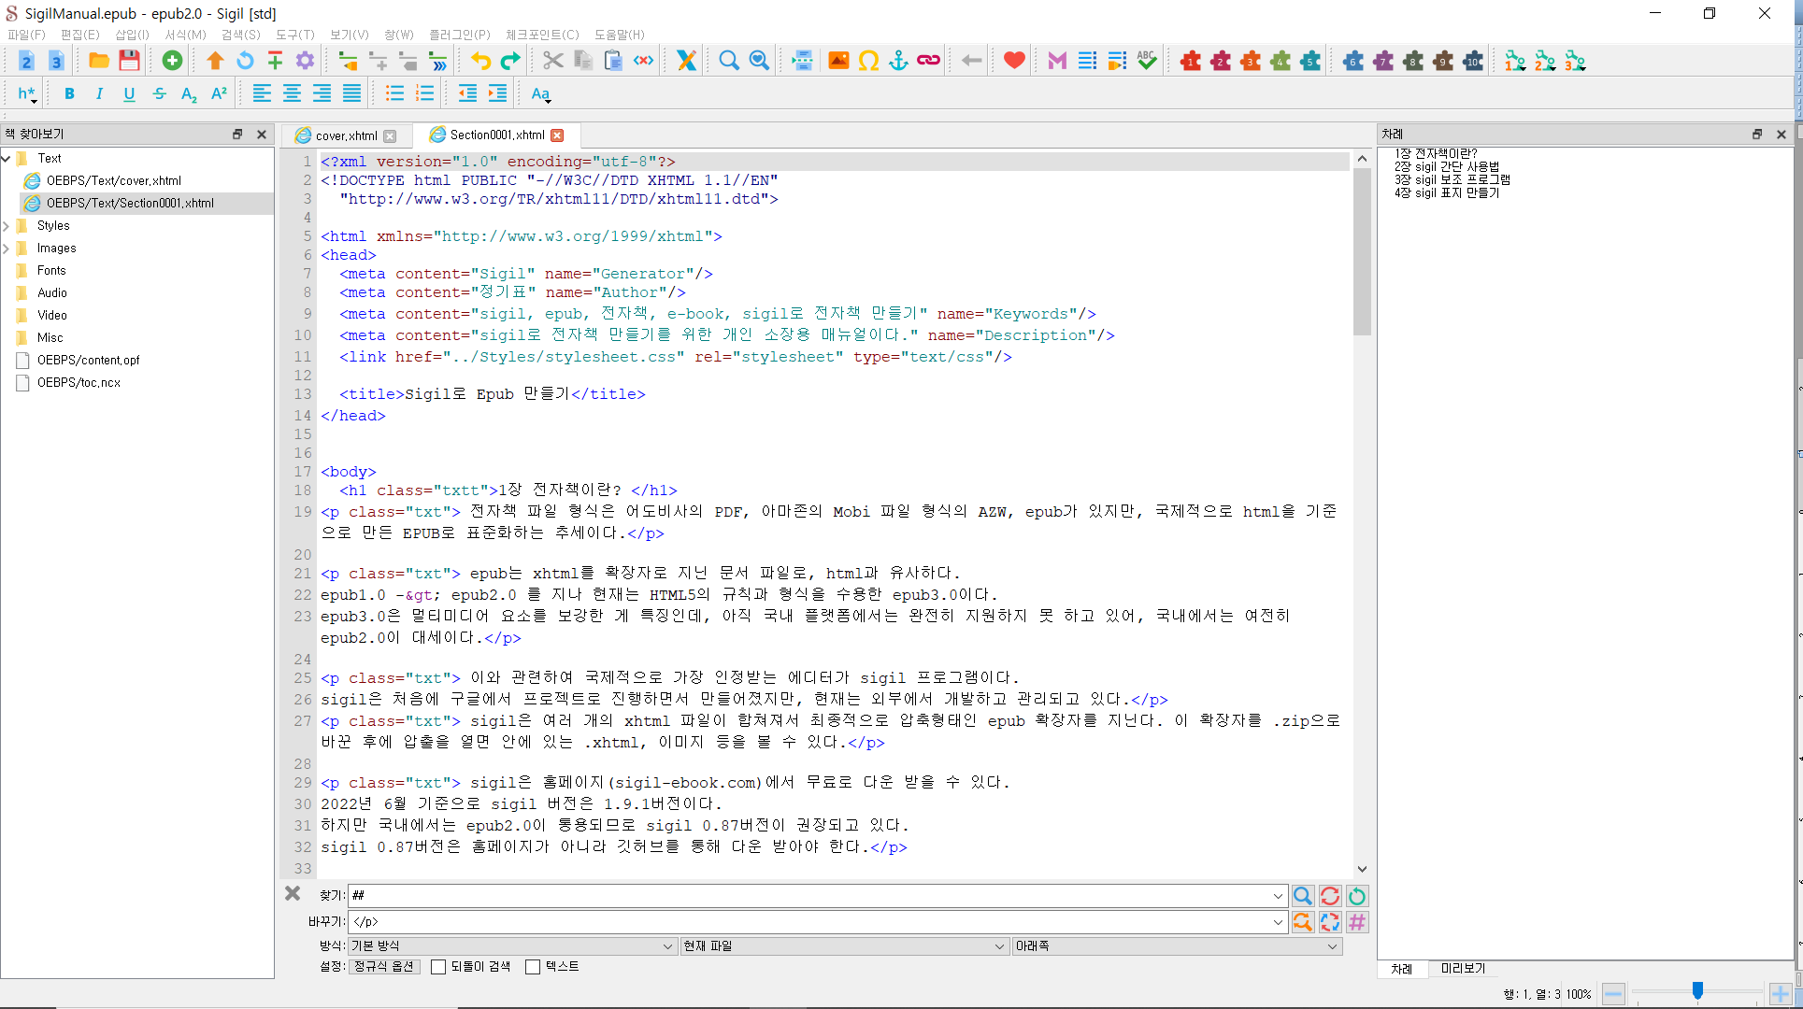Screen dimensions: 1803x1009
Task: Save the epub with the floppy disk icon
Action: pyautogui.click(x=129, y=62)
